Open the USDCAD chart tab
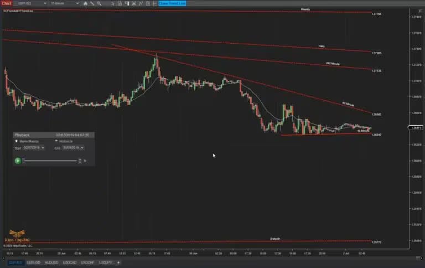 click(x=70, y=262)
